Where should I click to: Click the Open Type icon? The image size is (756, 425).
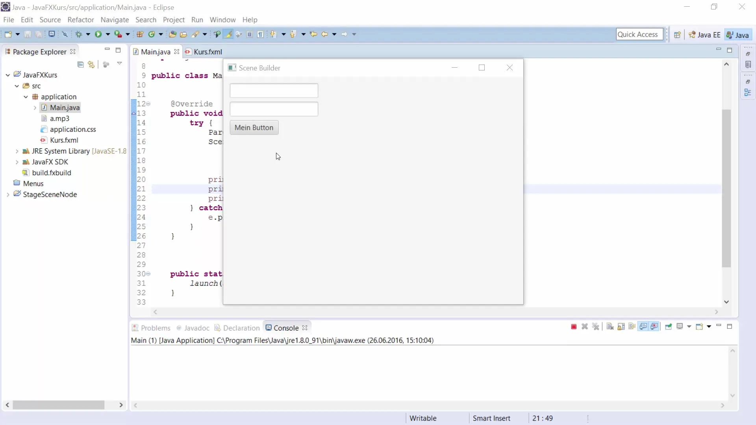coord(172,34)
